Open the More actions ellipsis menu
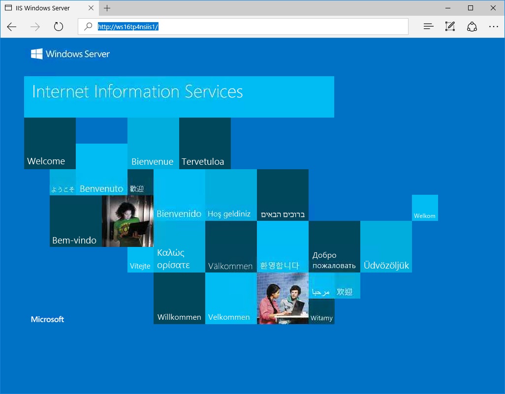Viewport: 505px width, 394px height. point(493,27)
